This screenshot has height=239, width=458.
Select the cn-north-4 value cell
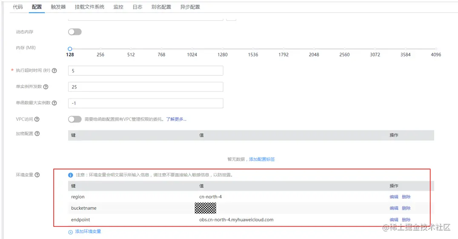coord(210,197)
